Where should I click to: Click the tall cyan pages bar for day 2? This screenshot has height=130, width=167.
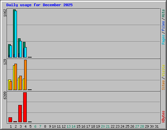pos(16,34)
